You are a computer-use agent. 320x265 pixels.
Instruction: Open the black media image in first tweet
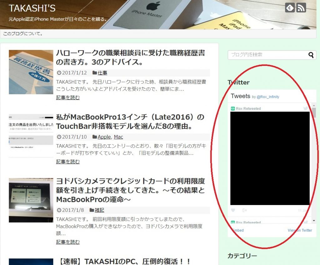pos(270,158)
